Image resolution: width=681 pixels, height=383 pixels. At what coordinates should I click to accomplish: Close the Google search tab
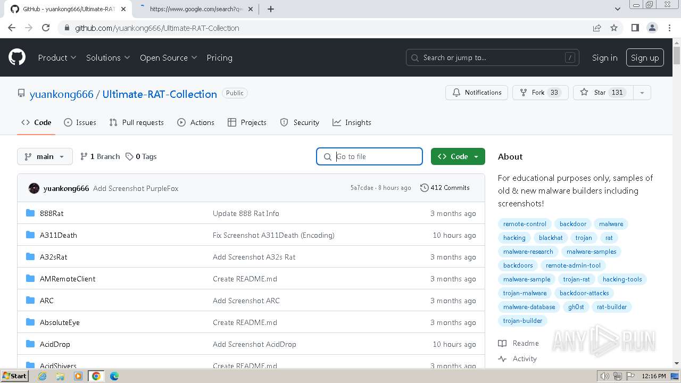(x=251, y=9)
